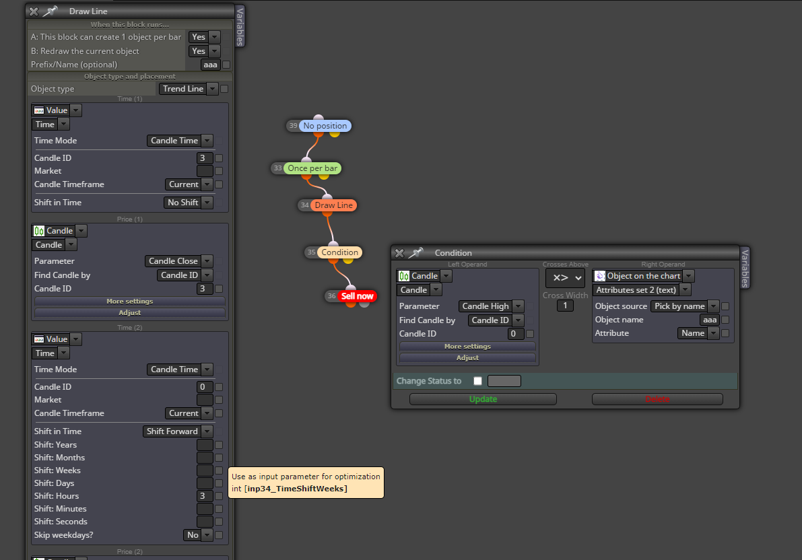Edit Candle ID 0 field in Time (2)
The image size is (802, 560).
point(205,386)
